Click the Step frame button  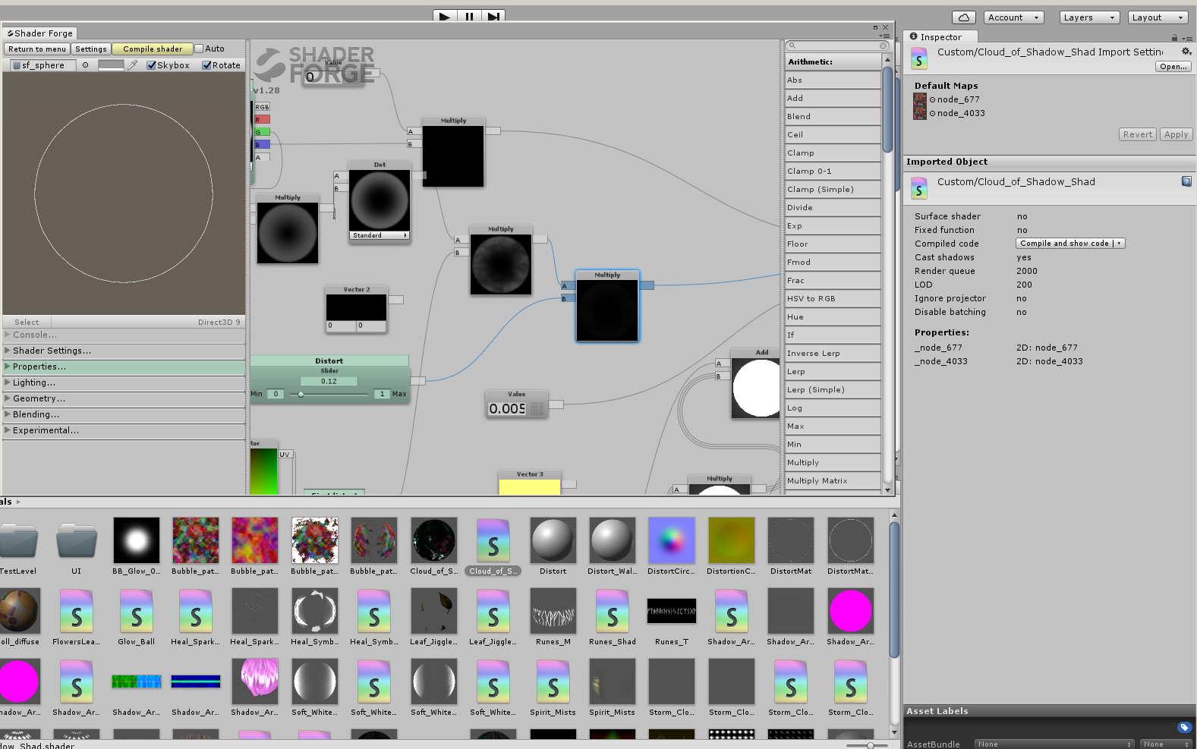click(493, 16)
